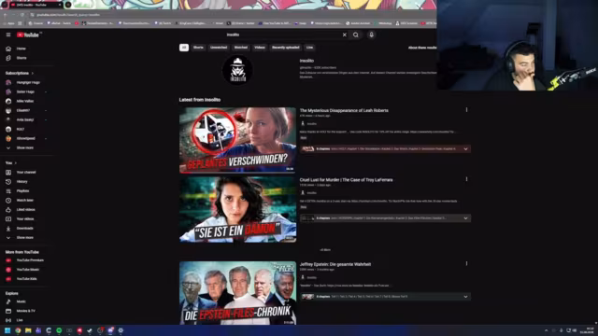Click the YouTube search input field
The image size is (598, 336).
(282, 35)
